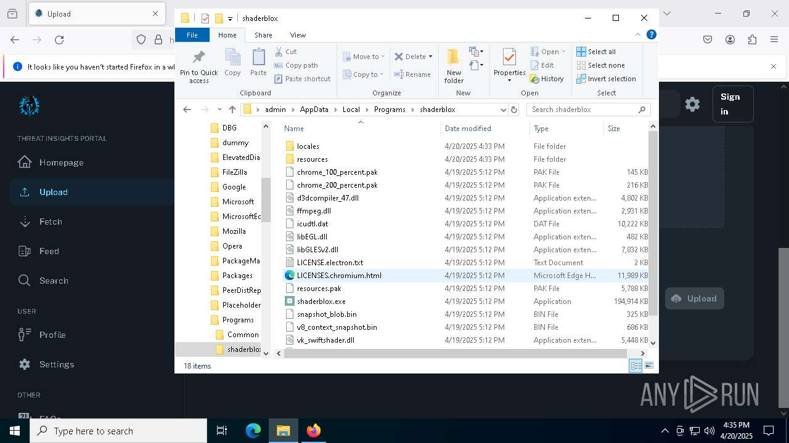Screen dimensions: 789x443
Task: Switch to Share ribbon tab
Action: [263, 35]
